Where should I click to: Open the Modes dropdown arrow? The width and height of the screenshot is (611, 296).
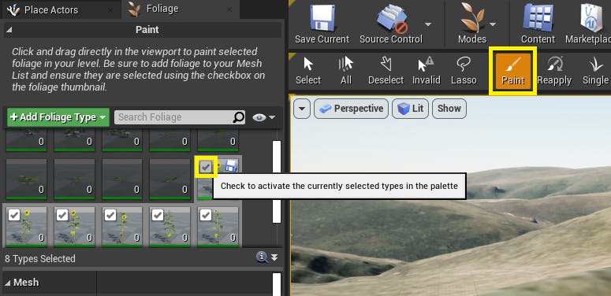click(493, 24)
